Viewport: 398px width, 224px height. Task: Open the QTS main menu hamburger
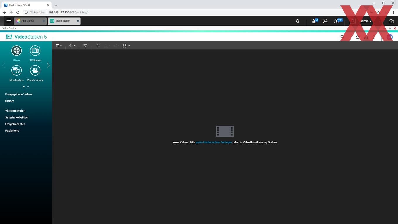click(x=8, y=21)
